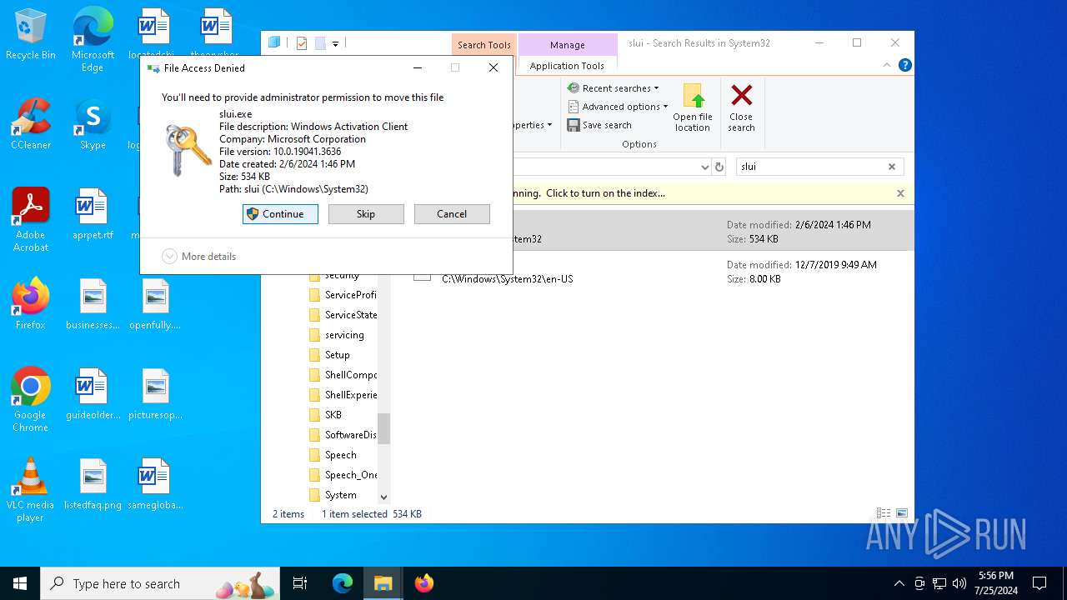Switch to Application Tools tab
This screenshot has height=600, width=1067.
[567, 66]
